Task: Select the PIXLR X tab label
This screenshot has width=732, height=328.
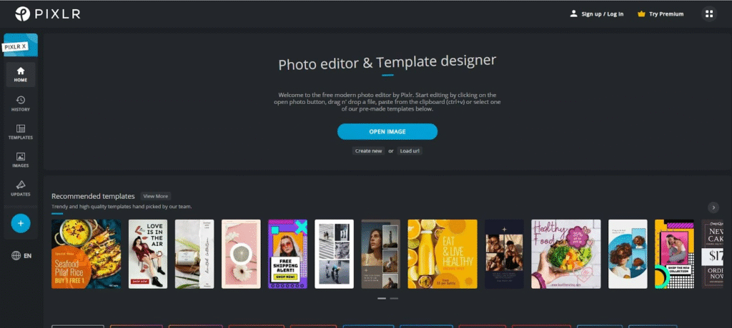Action: pyautogui.click(x=16, y=47)
